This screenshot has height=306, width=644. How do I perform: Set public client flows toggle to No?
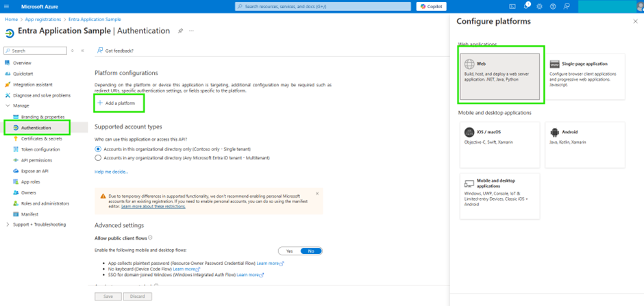(x=311, y=251)
